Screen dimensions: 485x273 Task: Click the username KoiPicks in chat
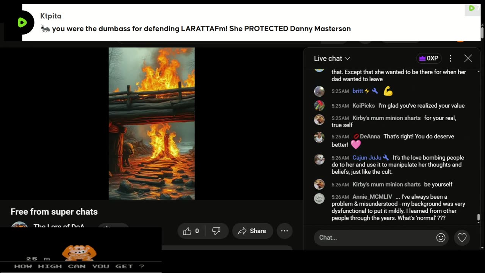(x=364, y=106)
